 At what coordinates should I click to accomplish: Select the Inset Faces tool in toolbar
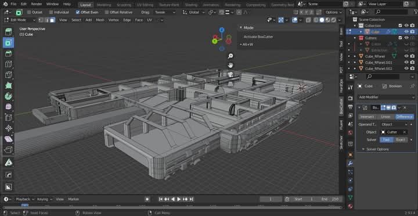click(8, 42)
